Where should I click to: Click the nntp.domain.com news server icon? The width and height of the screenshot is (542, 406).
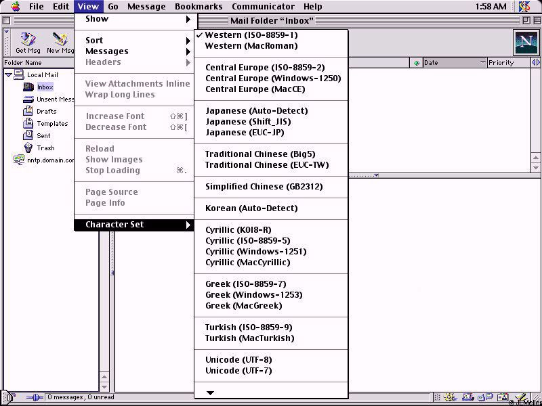(x=19, y=160)
